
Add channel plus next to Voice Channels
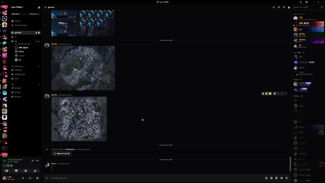point(39,66)
